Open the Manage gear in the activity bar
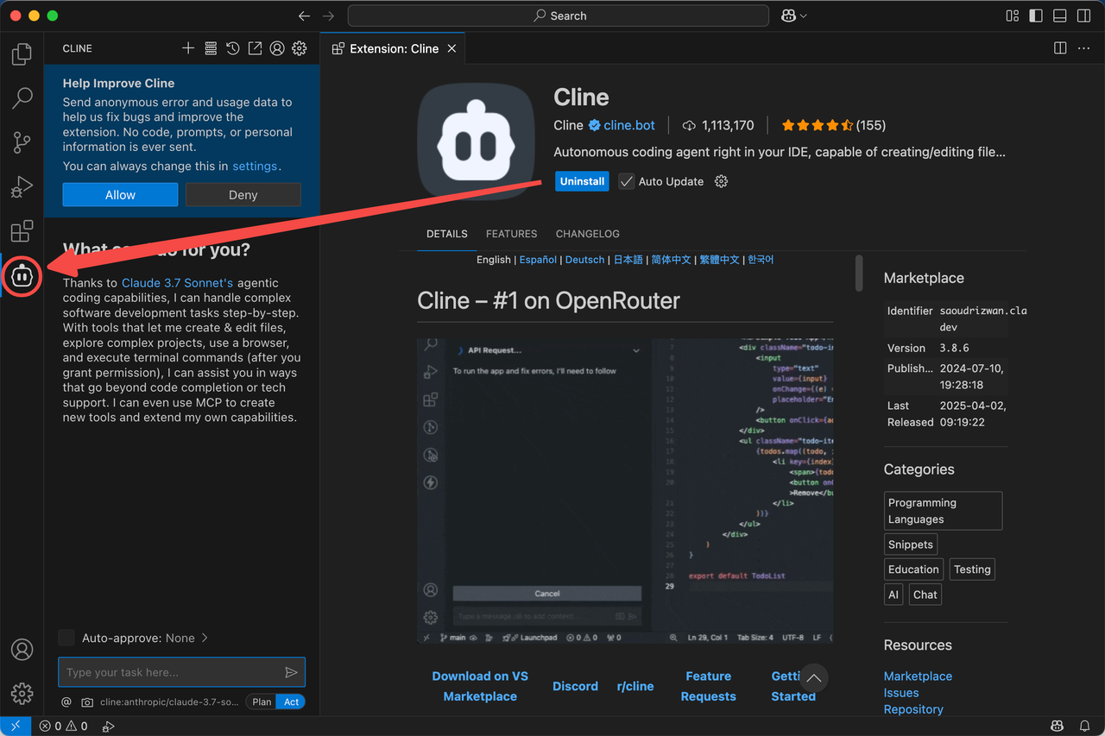This screenshot has height=736, width=1105. [x=22, y=693]
